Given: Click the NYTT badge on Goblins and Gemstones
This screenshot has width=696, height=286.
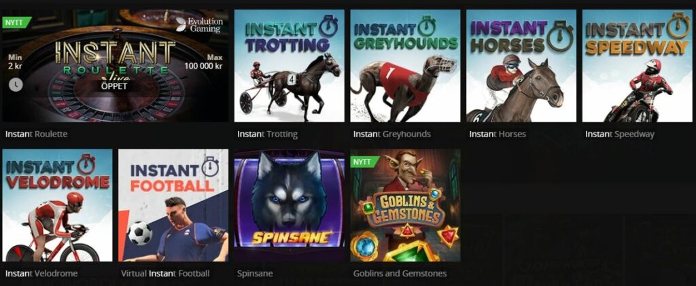Looking at the screenshot, I should click(364, 162).
